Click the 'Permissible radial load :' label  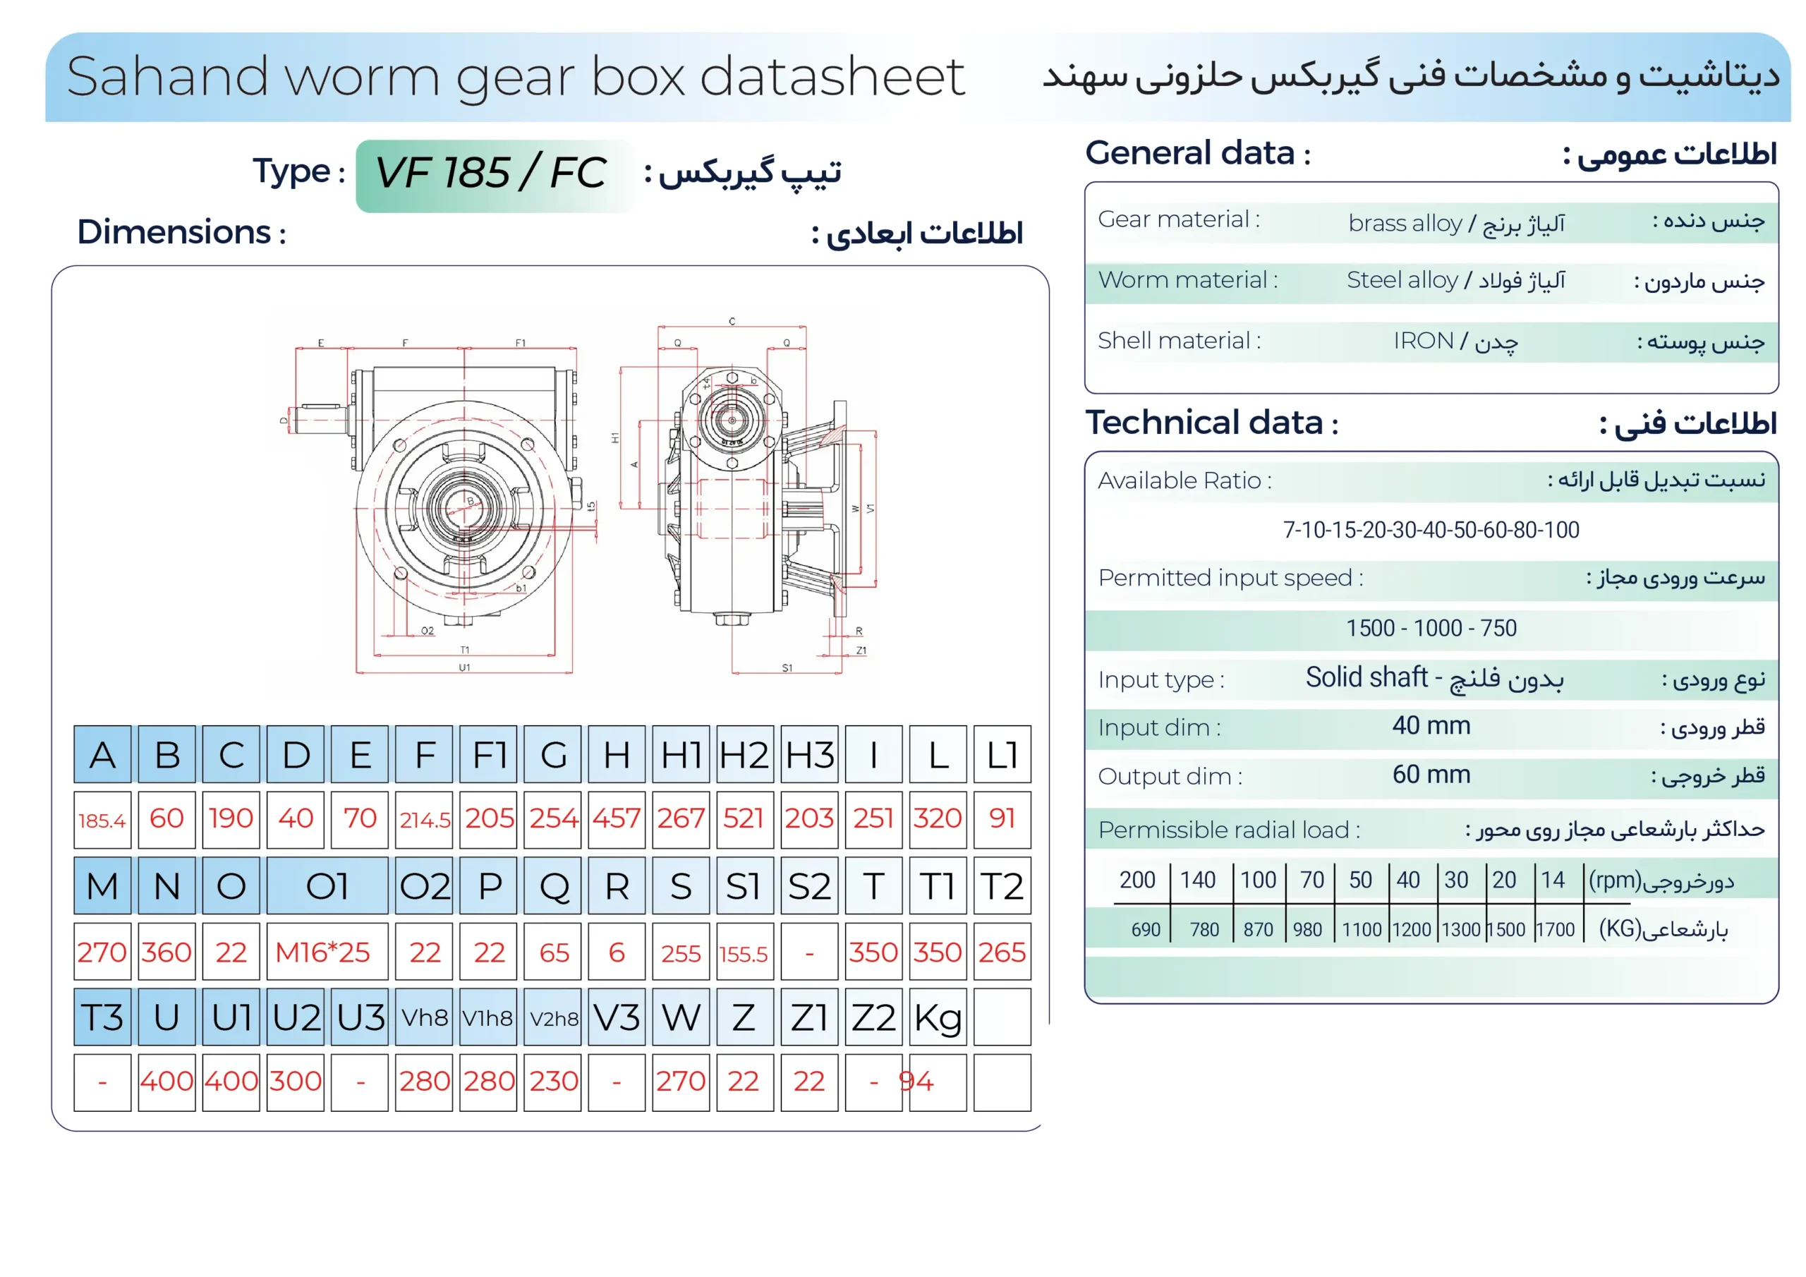pos(1229,830)
